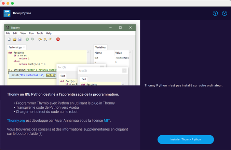
Task: Open the help question mark icon
Action: point(215,13)
